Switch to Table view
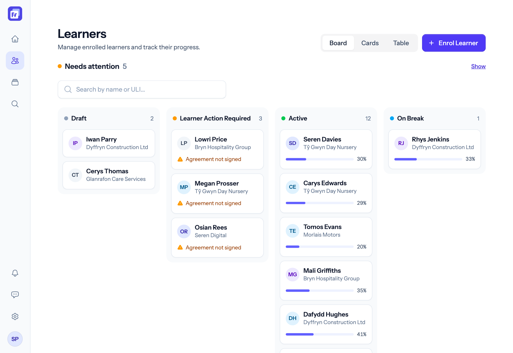The image size is (513, 353). click(x=401, y=43)
